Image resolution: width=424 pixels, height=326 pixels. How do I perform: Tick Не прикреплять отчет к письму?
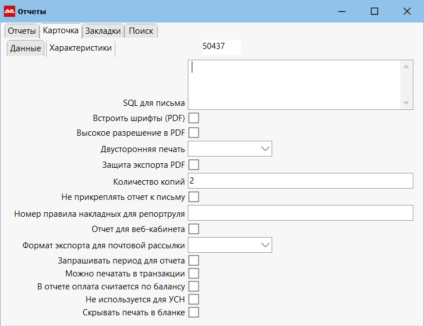click(x=193, y=197)
